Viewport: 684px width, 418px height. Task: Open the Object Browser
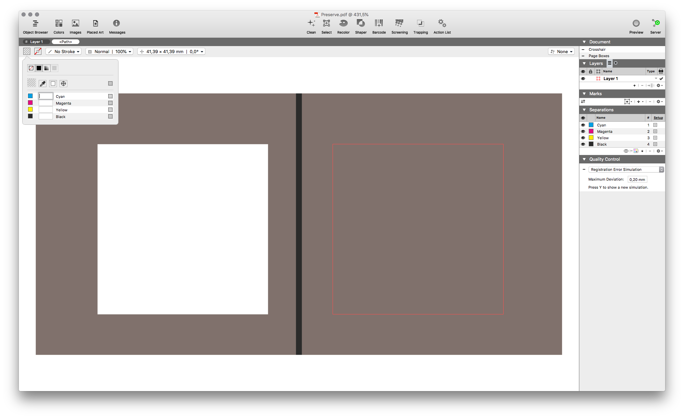click(x=35, y=26)
